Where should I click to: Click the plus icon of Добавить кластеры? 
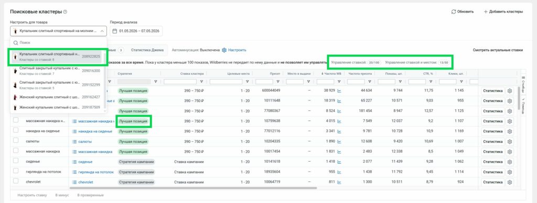(486, 12)
